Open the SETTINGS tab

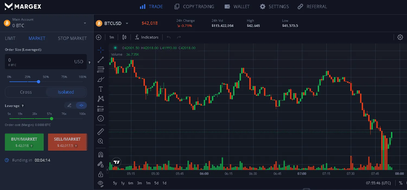(274, 7)
